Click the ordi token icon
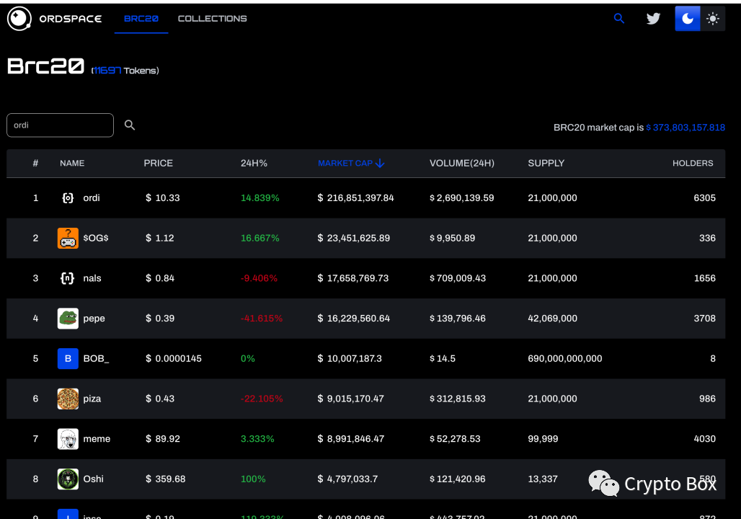741x519 pixels. click(x=68, y=198)
